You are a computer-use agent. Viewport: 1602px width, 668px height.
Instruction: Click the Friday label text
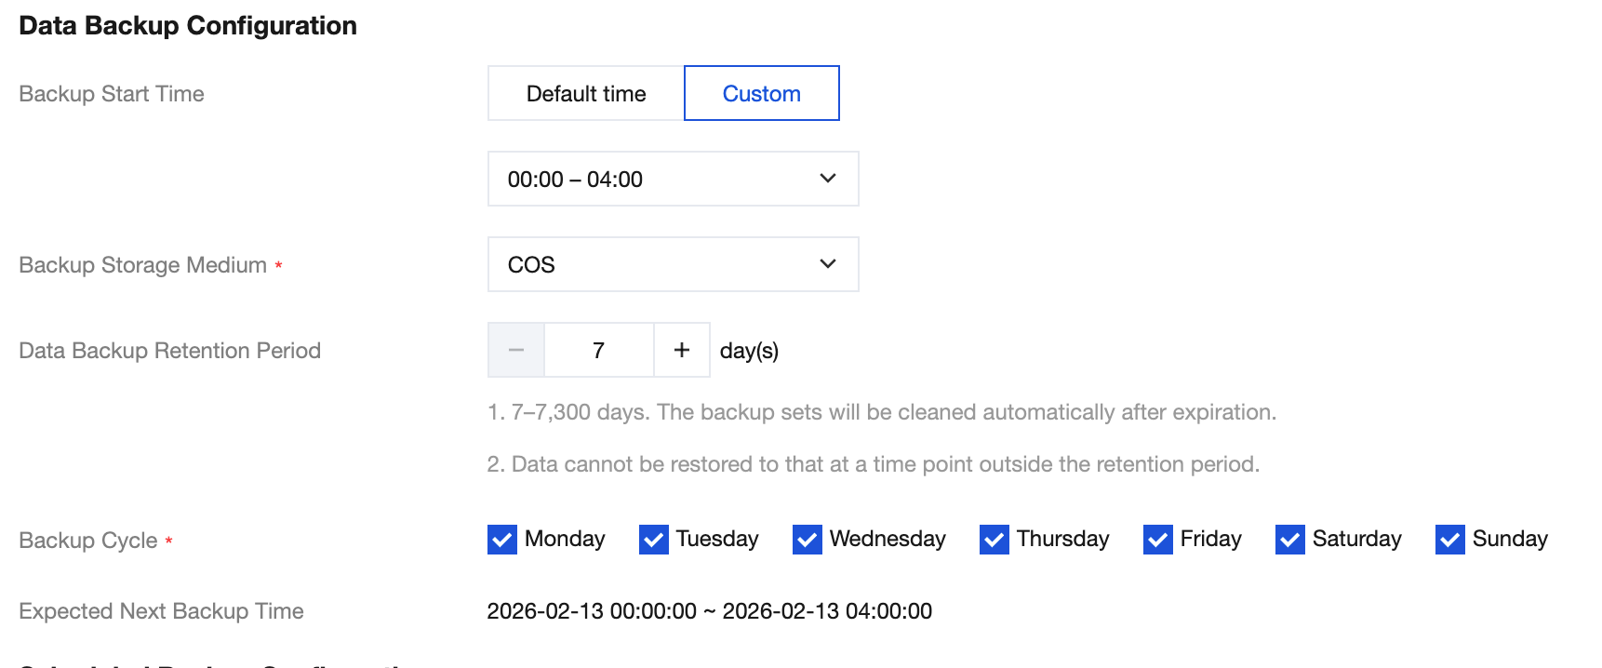1210,539
